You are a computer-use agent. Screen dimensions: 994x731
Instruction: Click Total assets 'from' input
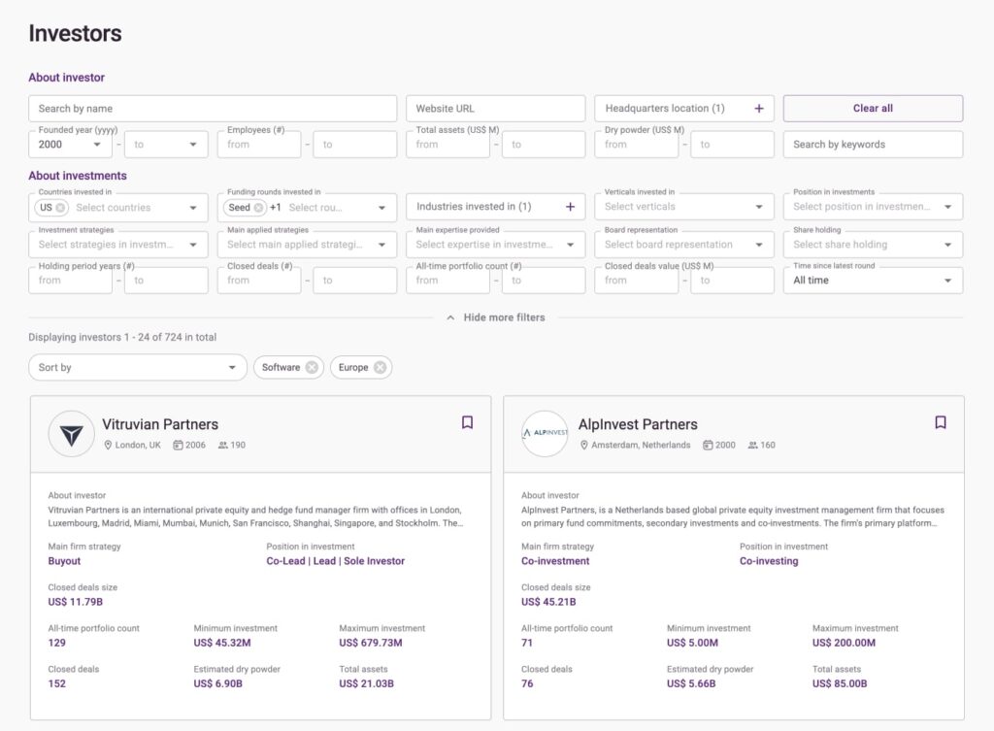(x=447, y=145)
